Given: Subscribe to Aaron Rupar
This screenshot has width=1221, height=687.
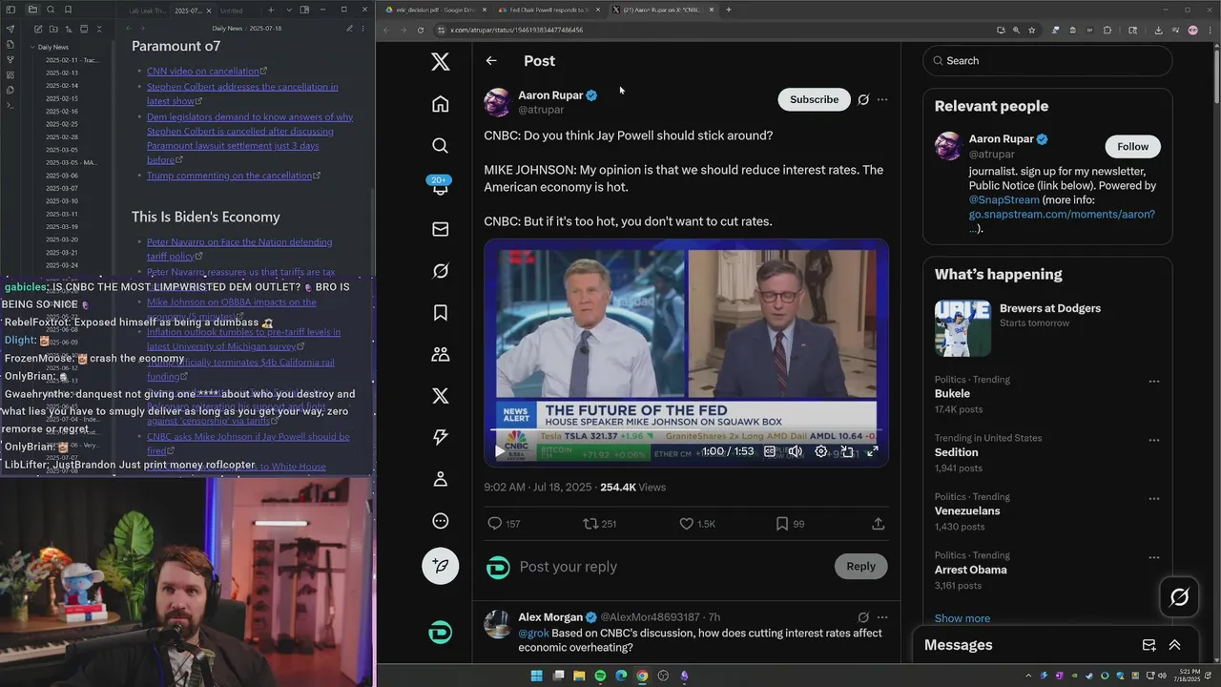Looking at the screenshot, I should [x=814, y=99].
